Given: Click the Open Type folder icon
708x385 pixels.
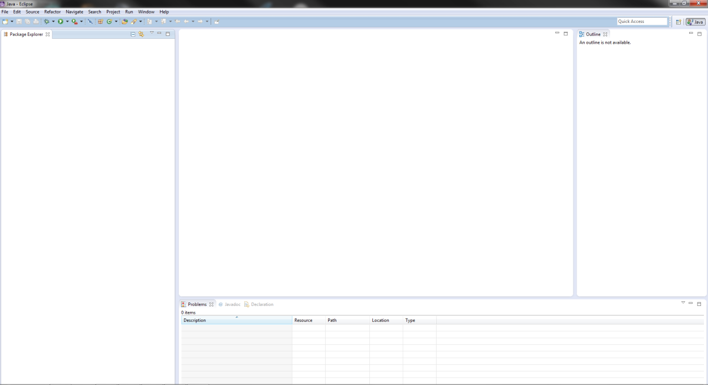Looking at the screenshot, I should click(124, 21).
